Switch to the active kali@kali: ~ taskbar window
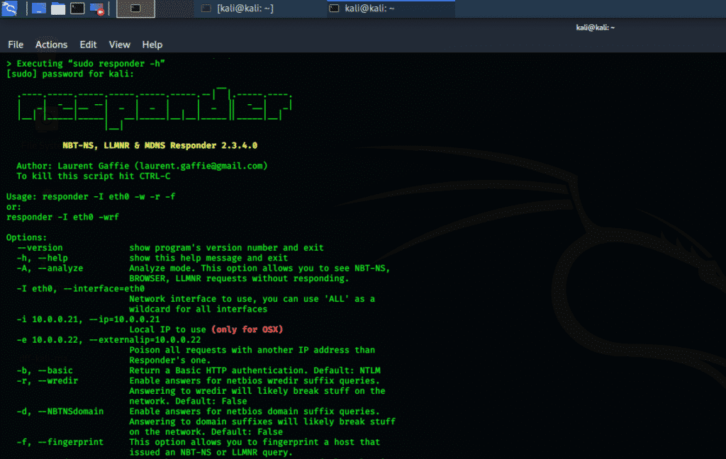The width and height of the screenshot is (726, 459). (x=391, y=8)
